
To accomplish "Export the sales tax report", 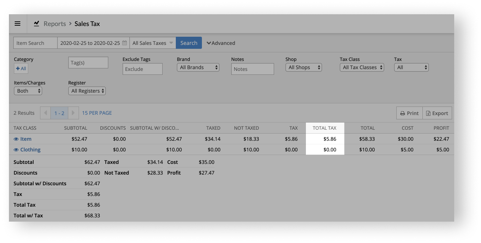I will pos(437,113).
